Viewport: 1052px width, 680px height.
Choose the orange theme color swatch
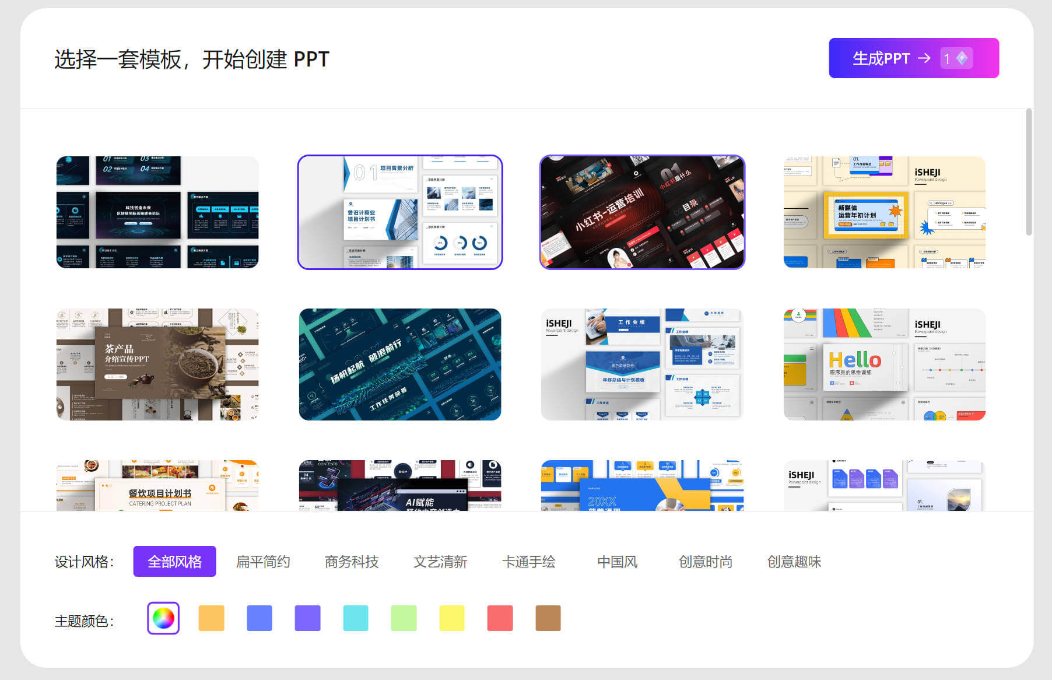click(x=211, y=618)
